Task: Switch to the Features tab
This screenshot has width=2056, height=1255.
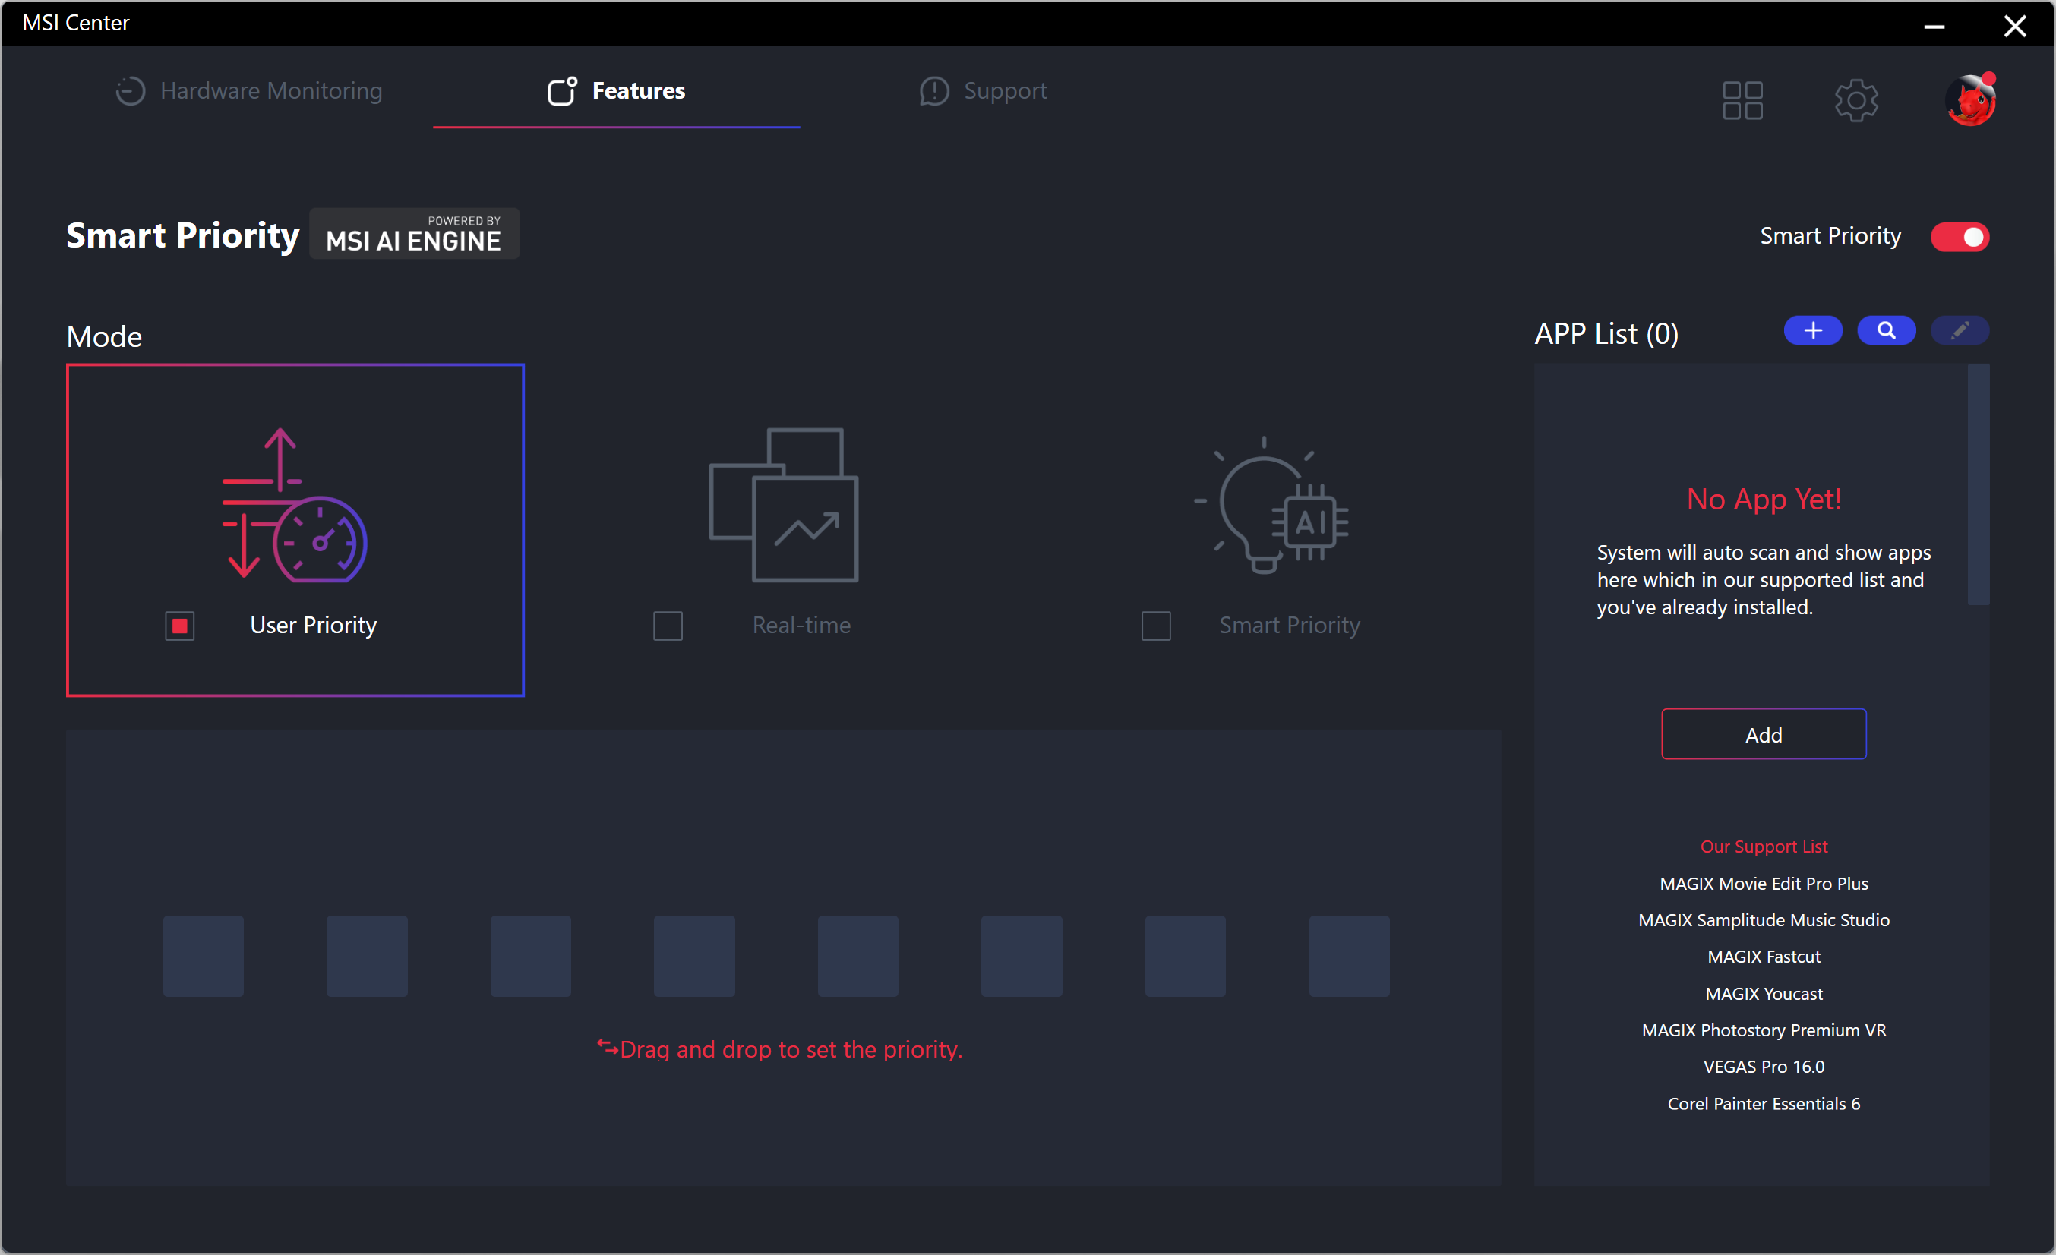Action: (x=639, y=91)
